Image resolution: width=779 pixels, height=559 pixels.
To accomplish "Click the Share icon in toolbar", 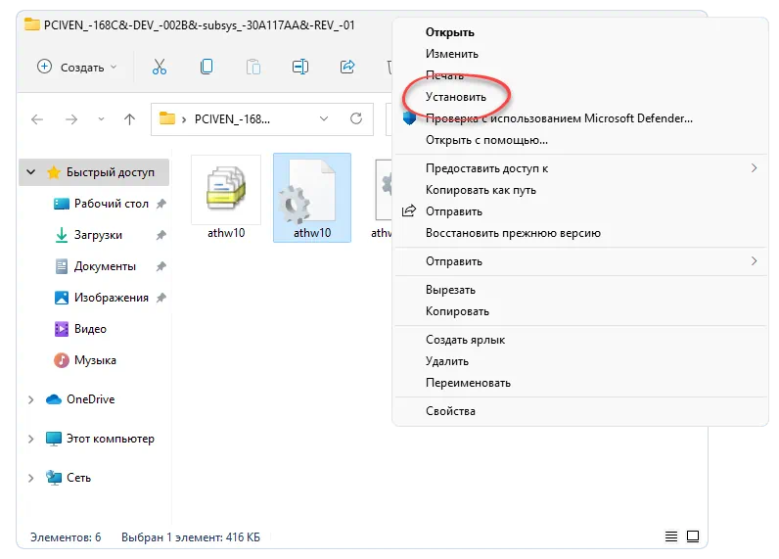I will (347, 67).
